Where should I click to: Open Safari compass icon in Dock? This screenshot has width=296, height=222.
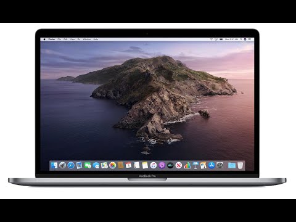71,165
